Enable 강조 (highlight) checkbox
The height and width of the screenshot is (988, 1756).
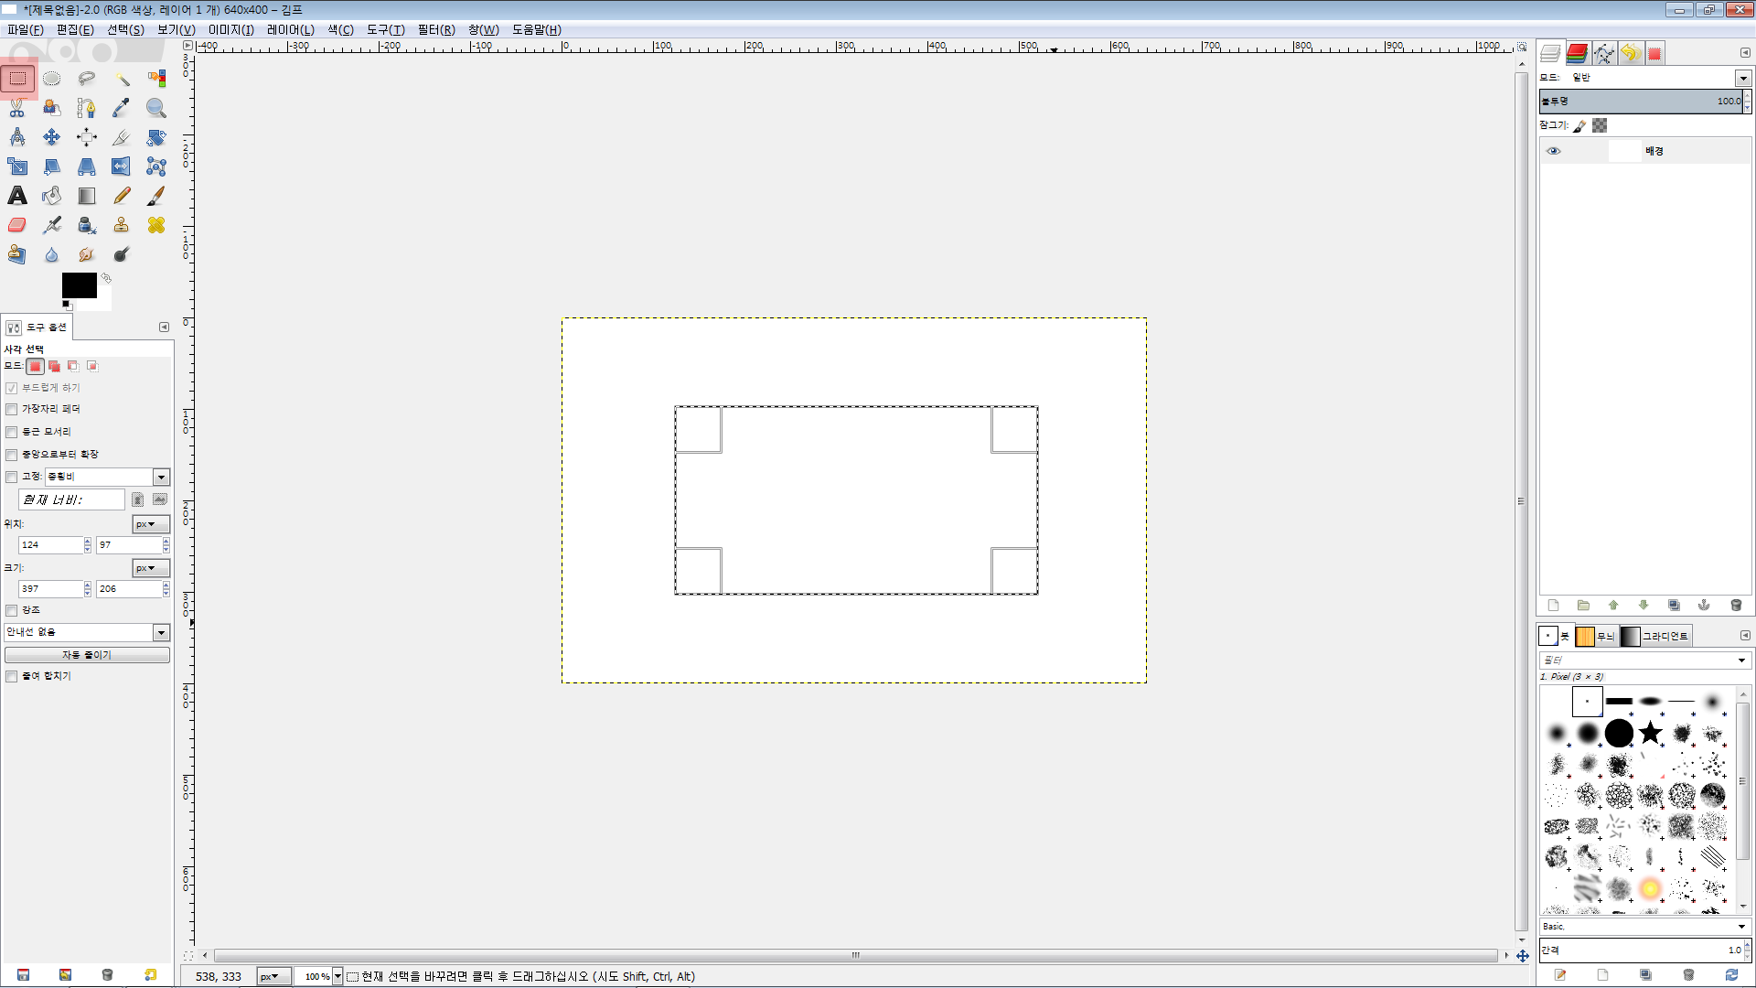coord(12,611)
